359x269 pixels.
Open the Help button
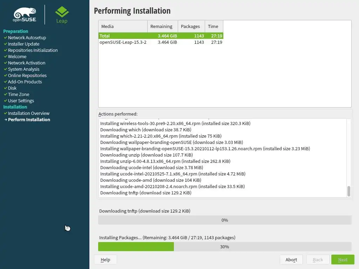[105, 260]
